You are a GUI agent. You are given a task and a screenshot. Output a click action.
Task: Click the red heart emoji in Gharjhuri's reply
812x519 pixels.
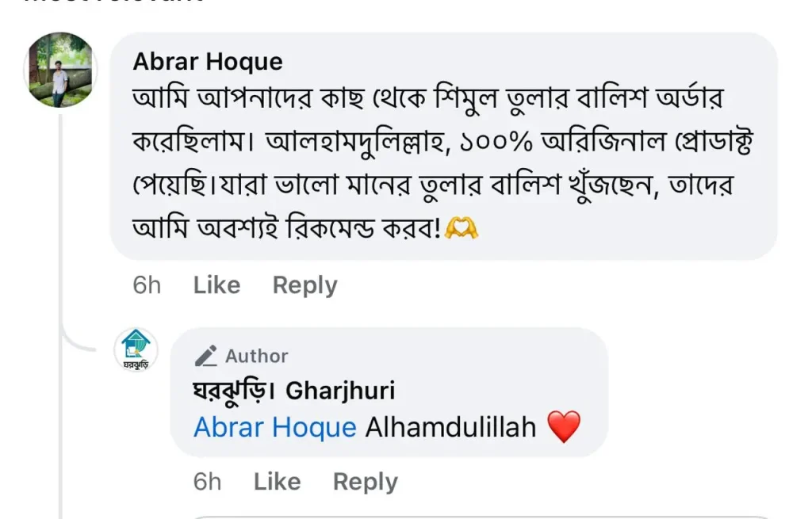coord(565,428)
